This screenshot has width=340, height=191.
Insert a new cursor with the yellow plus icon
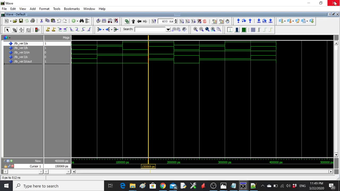tap(48, 29)
